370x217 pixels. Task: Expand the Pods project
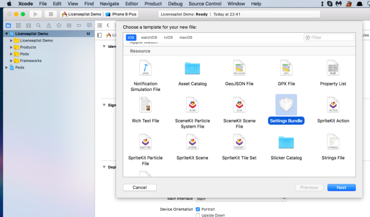click(x=6, y=67)
